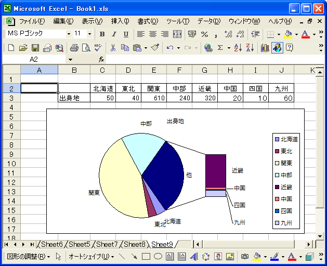Click the Format Painter brush icon
327x266 pixels.
pos(154,48)
